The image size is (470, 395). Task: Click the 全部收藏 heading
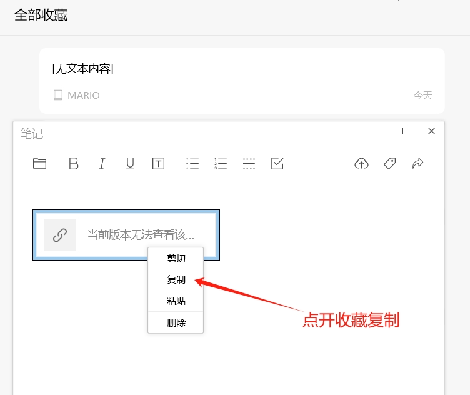[x=41, y=15]
